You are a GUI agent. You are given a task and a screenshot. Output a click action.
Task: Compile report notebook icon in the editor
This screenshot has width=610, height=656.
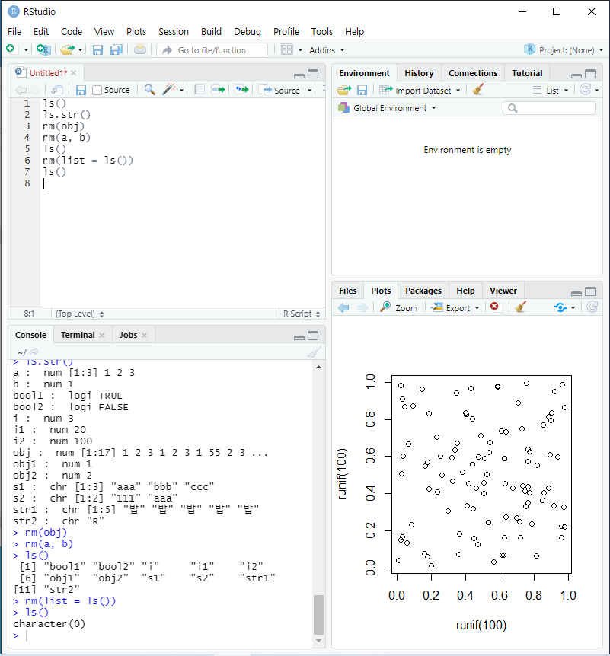click(x=200, y=90)
